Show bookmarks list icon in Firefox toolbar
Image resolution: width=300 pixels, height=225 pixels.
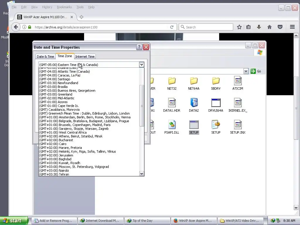[x=248, y=27]
